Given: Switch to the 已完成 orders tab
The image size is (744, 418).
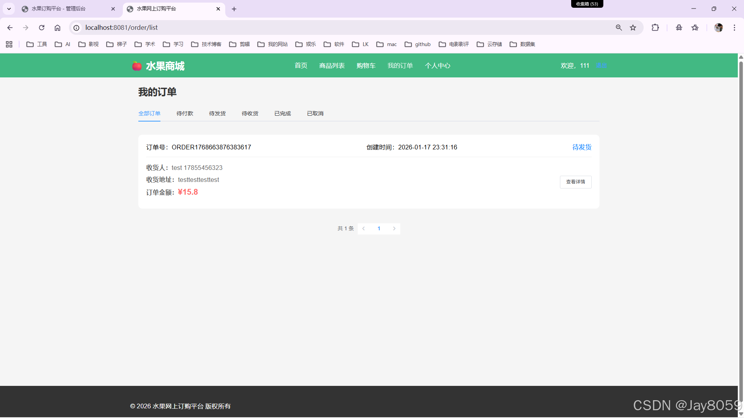Looking at the screenshot, I should [x=282, y=113].
